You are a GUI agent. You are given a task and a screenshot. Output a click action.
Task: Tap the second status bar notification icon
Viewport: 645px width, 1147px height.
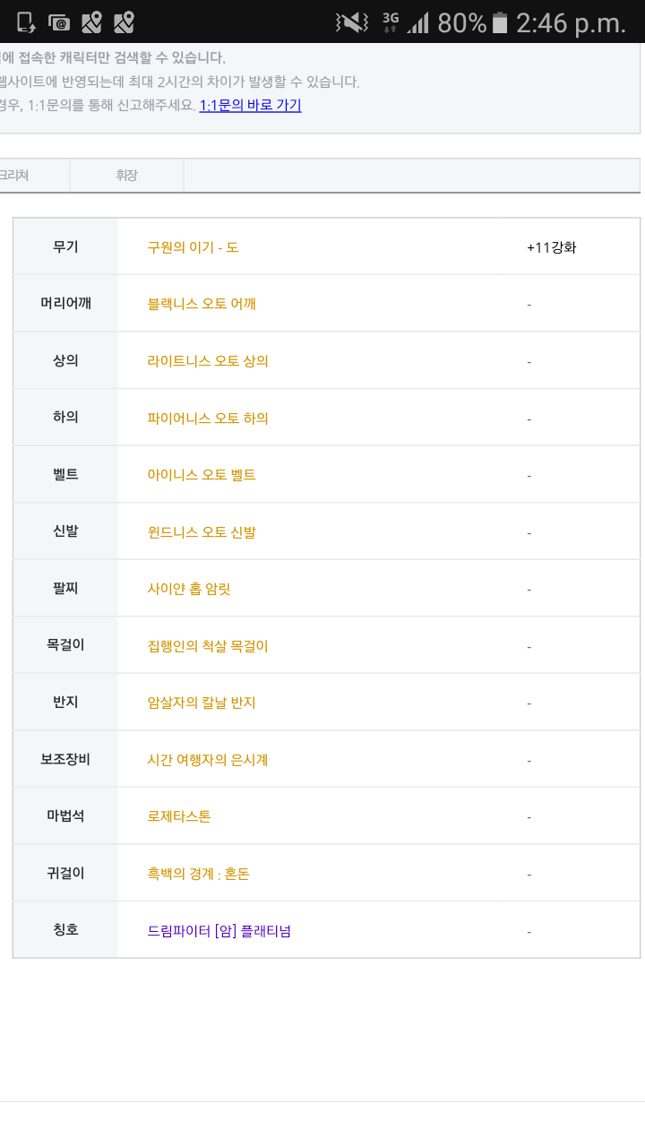(x=59, y=22)
